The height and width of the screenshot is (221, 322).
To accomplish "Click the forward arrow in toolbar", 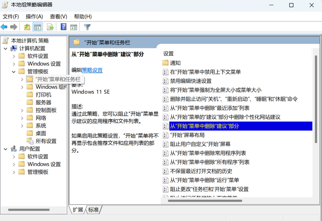I will [x=14, y=27].
